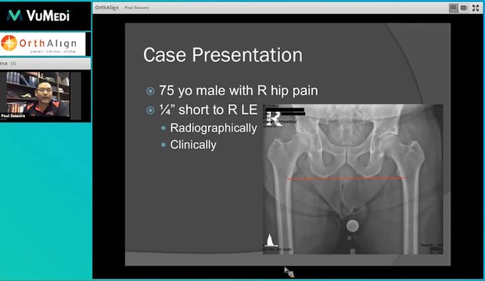This screenshot has width=485, height=281.
Task: Click the R side marker on X-ray
Action: click(274, 119)
